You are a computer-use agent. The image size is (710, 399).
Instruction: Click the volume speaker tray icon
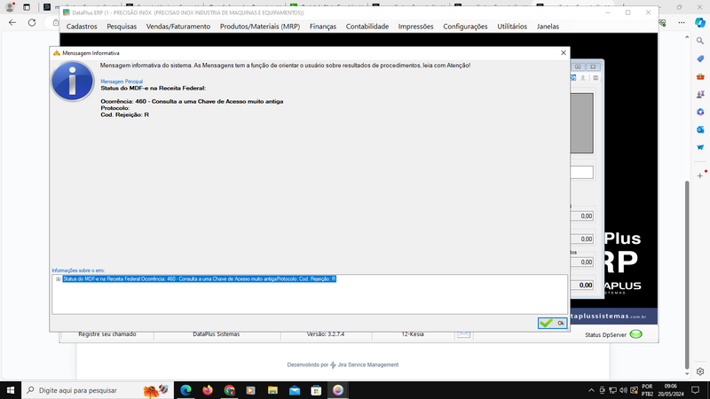click(623, 390)
